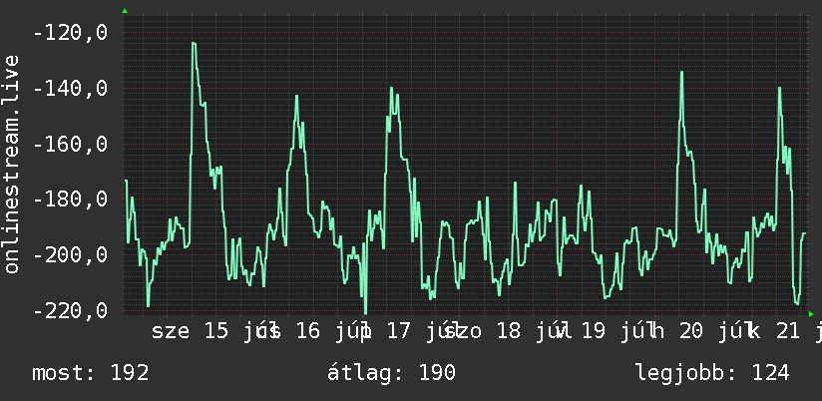Click the 'legjobb: 124' best value text
This screenshot has width=822, height=401.
[x=712, y=373]
